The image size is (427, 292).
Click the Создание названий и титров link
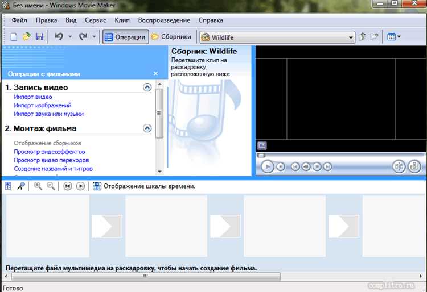point(53,169)
